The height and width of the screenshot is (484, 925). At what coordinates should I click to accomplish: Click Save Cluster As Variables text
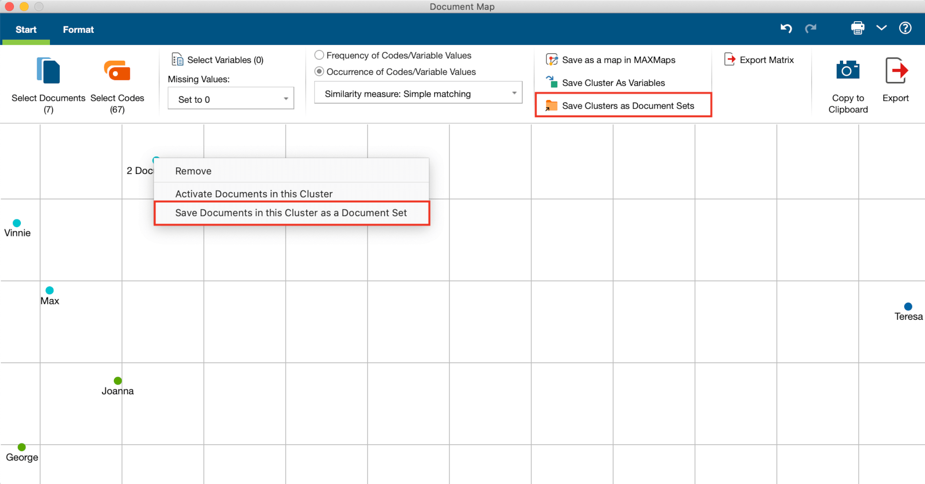(x=613, y=83)
